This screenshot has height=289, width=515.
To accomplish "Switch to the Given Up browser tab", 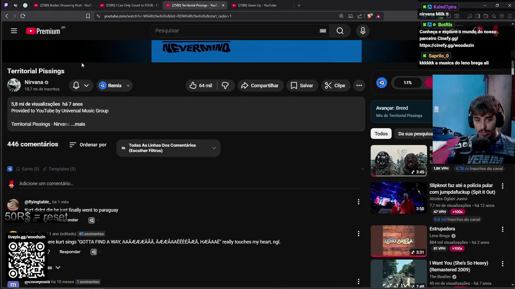I will click(257, 5).
